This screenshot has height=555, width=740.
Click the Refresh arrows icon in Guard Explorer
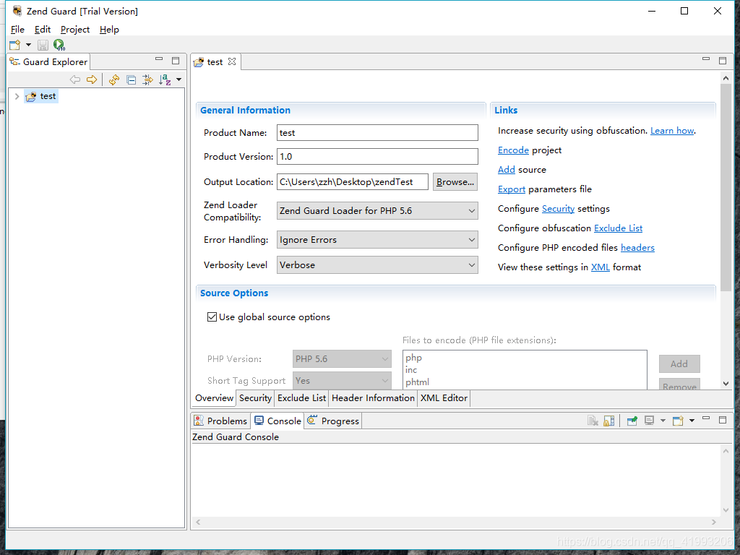(x=113, y=79)
